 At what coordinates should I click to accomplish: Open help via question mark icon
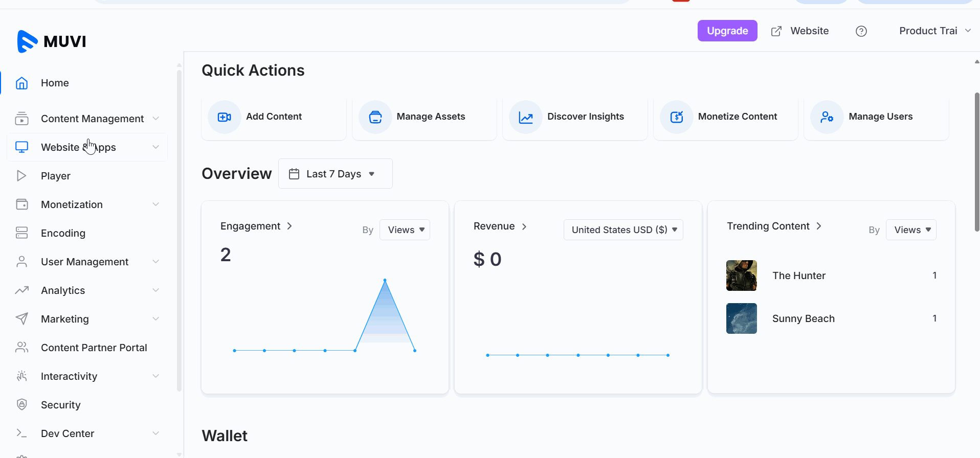861,31
